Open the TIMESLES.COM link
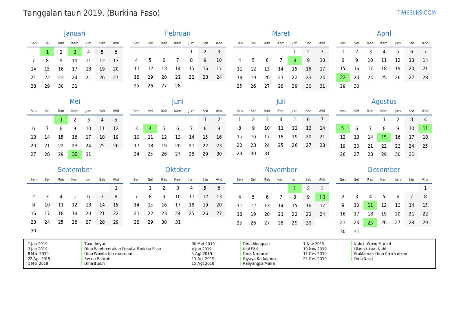This screenshot has width=459, height=324. (x=416, y=13)
